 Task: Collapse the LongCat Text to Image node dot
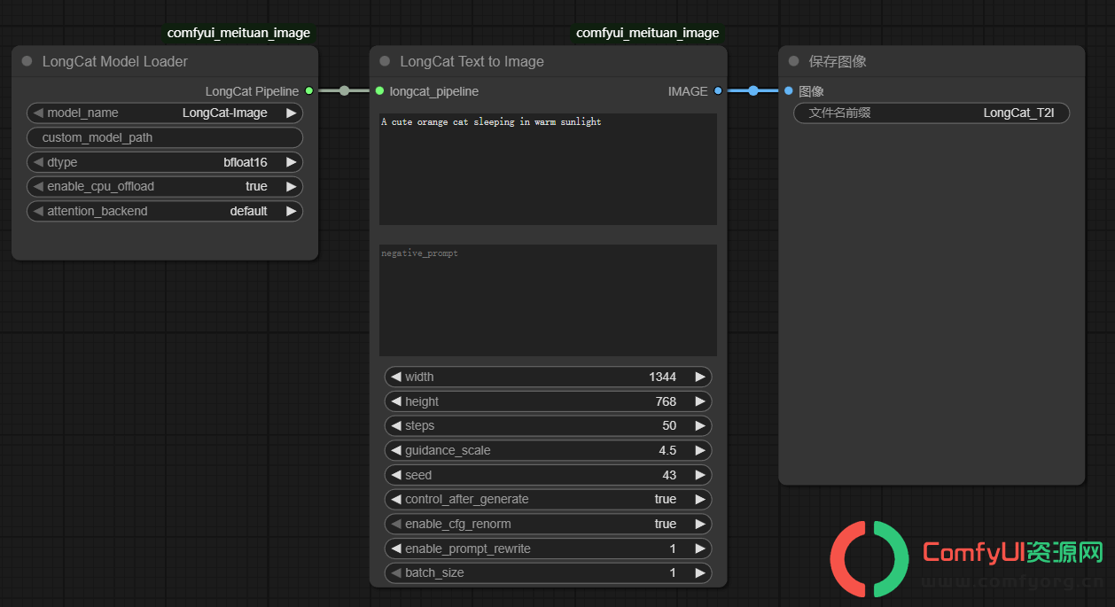point(385,61)
